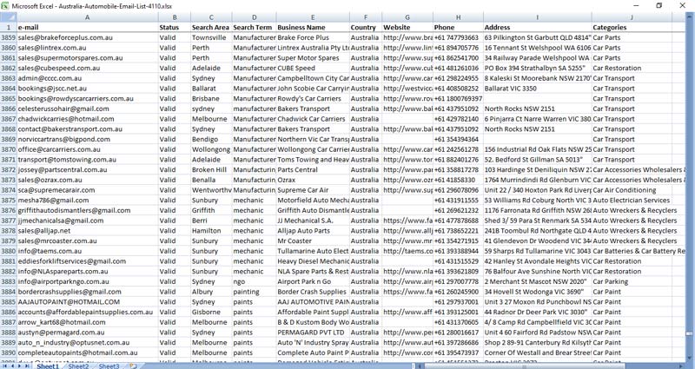This screenshot has width=695, height=369.
Task: Select row header 3859
Action: [9, 37]
